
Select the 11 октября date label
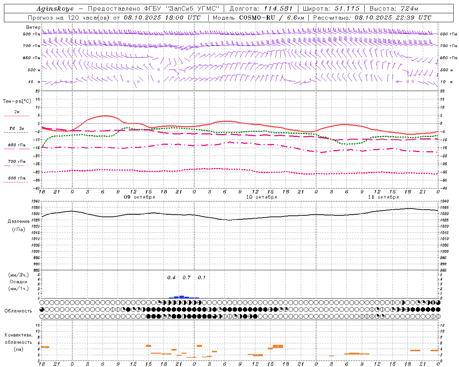(383, 197)
